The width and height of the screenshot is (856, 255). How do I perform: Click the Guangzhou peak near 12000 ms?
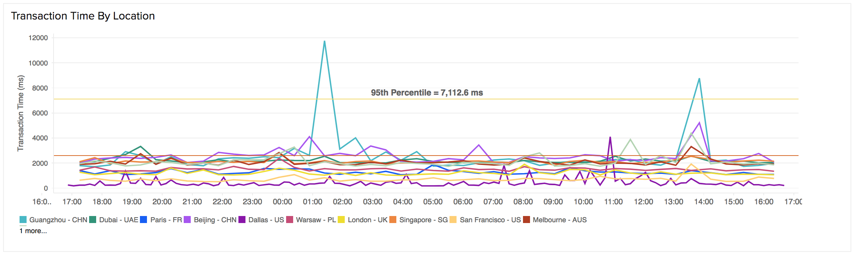pyautogui.click(x=324, y=41)
